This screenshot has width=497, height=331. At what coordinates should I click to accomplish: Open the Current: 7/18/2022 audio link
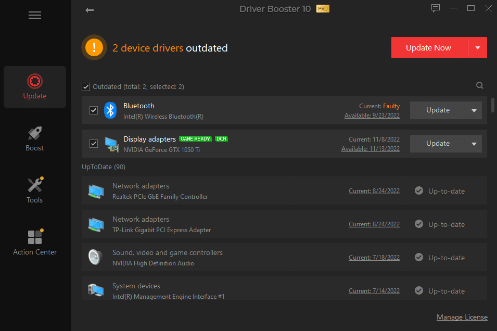pos(374,258)
